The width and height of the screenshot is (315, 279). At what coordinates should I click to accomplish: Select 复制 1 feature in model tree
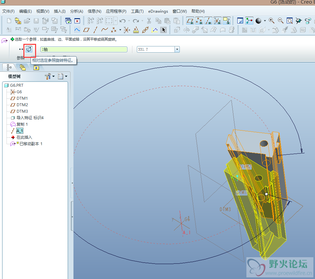point(22,124)
